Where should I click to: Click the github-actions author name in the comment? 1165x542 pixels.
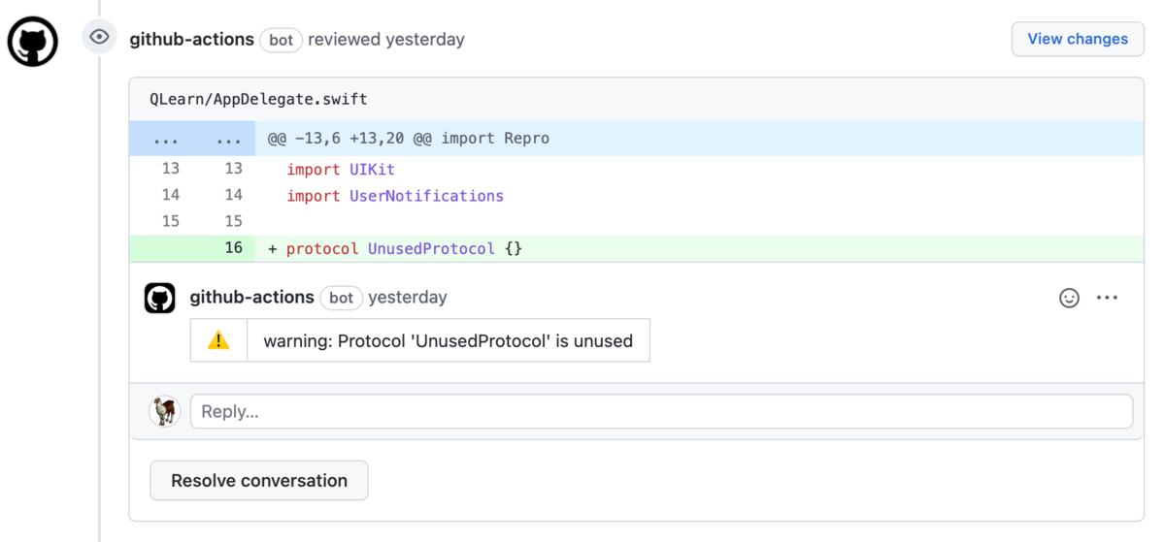coord(251,298)
